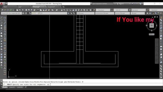The image size is (163, 92).
Task: Select the Radius dimension tool
Action: (x=5, y=29)
